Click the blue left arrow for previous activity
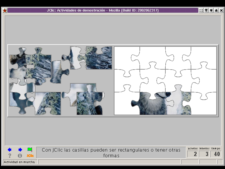The width and height of the screenshot is (225, 169). pyautogui.click(x=10, y=150)
